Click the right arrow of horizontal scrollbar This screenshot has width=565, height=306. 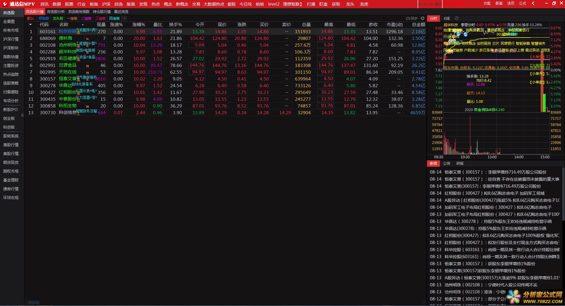pyautogui.click(x=424, y=302)
